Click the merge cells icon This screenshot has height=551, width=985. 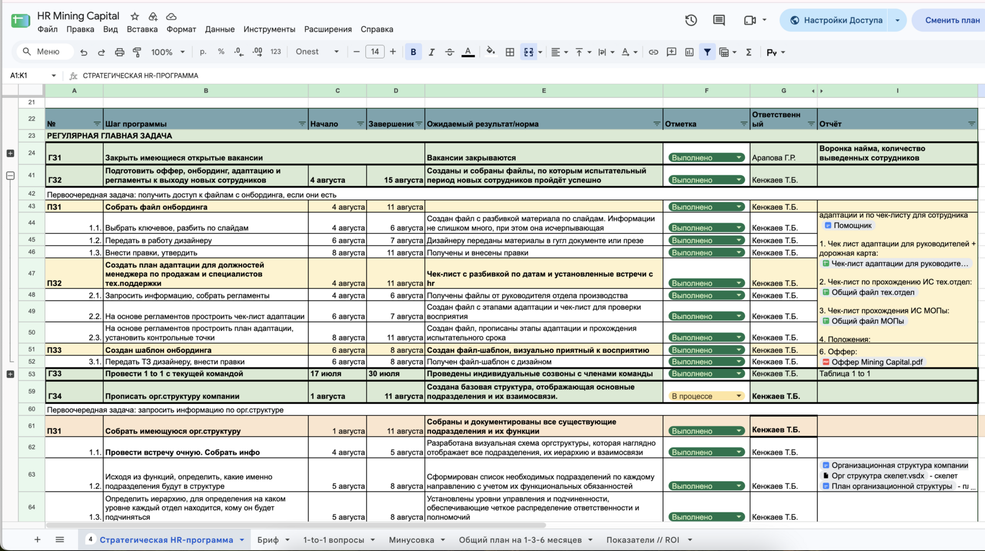(x=529, y=52)
